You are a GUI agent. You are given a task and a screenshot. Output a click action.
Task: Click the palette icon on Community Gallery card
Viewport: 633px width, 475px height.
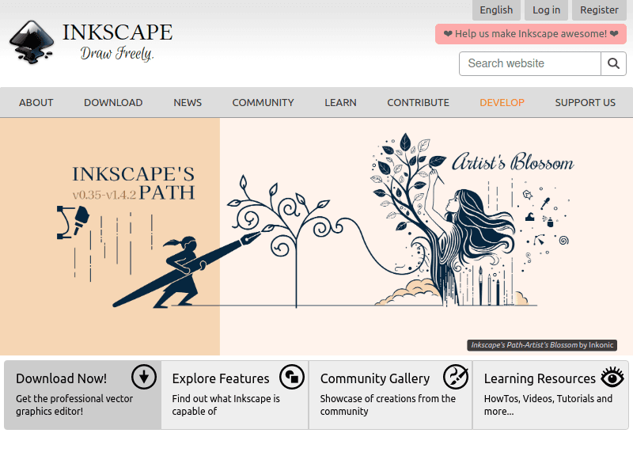455,378
